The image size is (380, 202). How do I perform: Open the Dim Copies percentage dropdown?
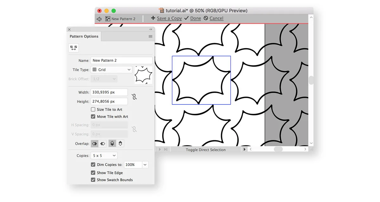tap(145, 164)
